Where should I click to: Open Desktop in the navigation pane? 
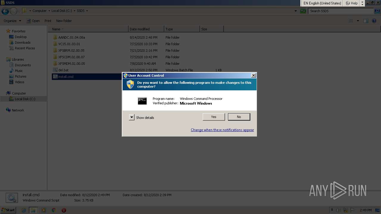coord(21,37)
